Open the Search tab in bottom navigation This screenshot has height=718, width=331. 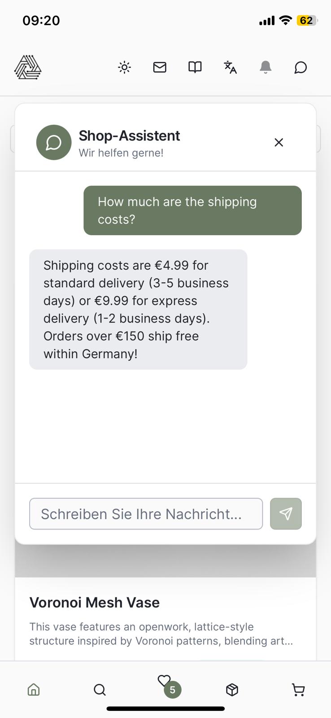100,689
